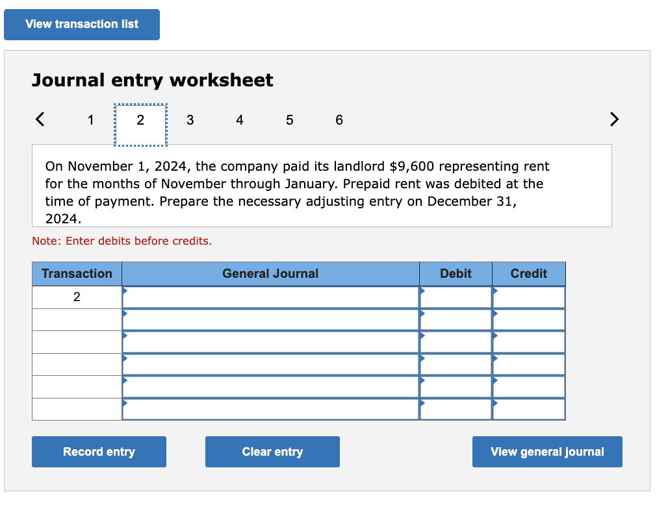Click the View transaction list button
The height and width of the screenshot is (505, 668).
81,24
